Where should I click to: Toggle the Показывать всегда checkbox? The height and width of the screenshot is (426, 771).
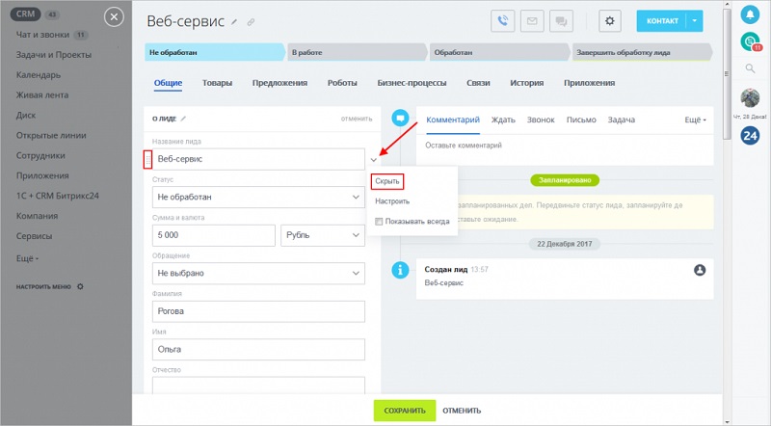pos(379,222)
